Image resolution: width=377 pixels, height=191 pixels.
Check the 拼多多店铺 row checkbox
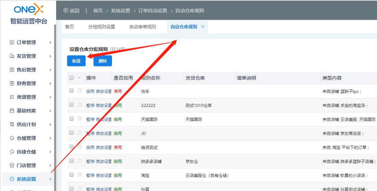coord(72,161)
